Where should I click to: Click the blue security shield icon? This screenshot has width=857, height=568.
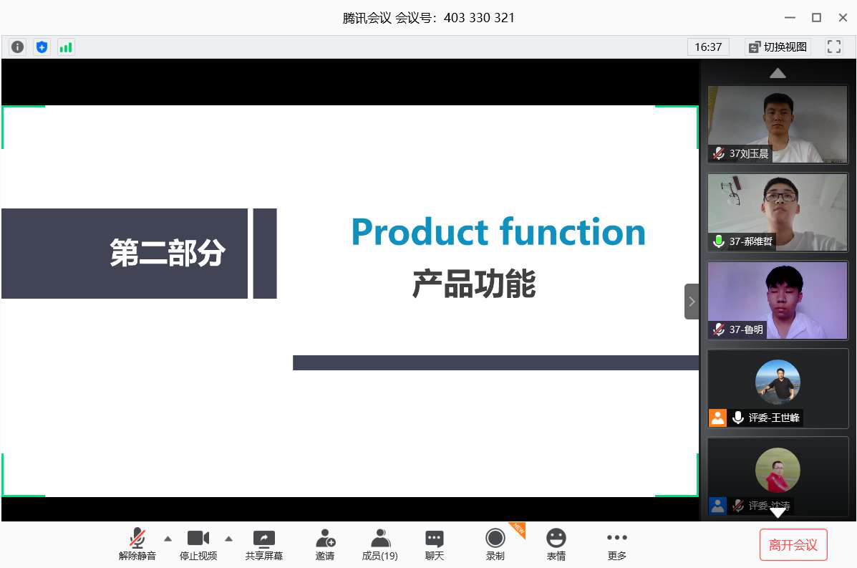pos(42,47)
